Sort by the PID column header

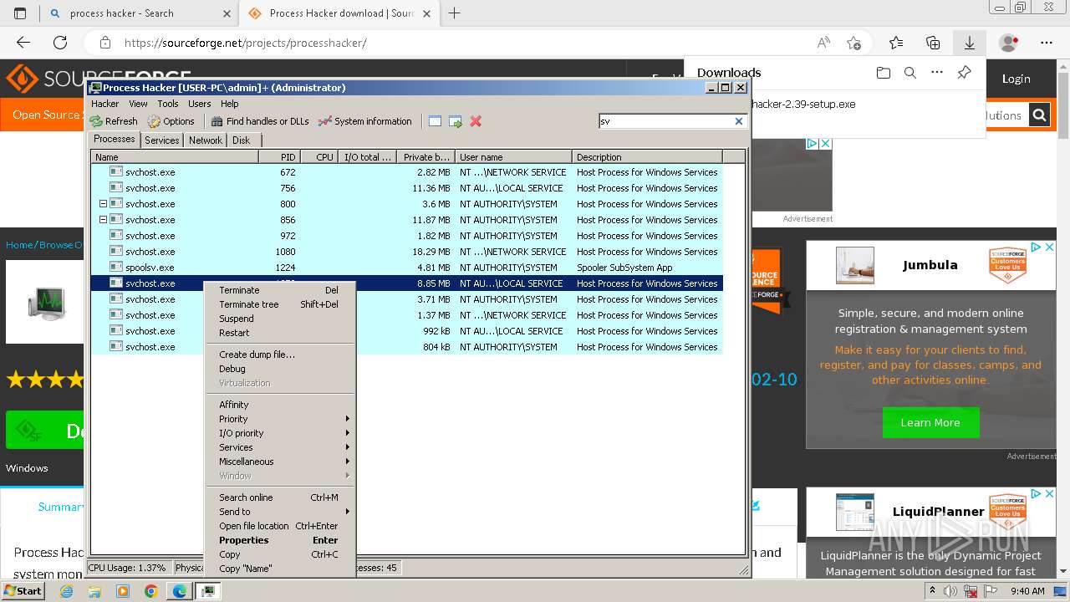(x=279, y=157)
